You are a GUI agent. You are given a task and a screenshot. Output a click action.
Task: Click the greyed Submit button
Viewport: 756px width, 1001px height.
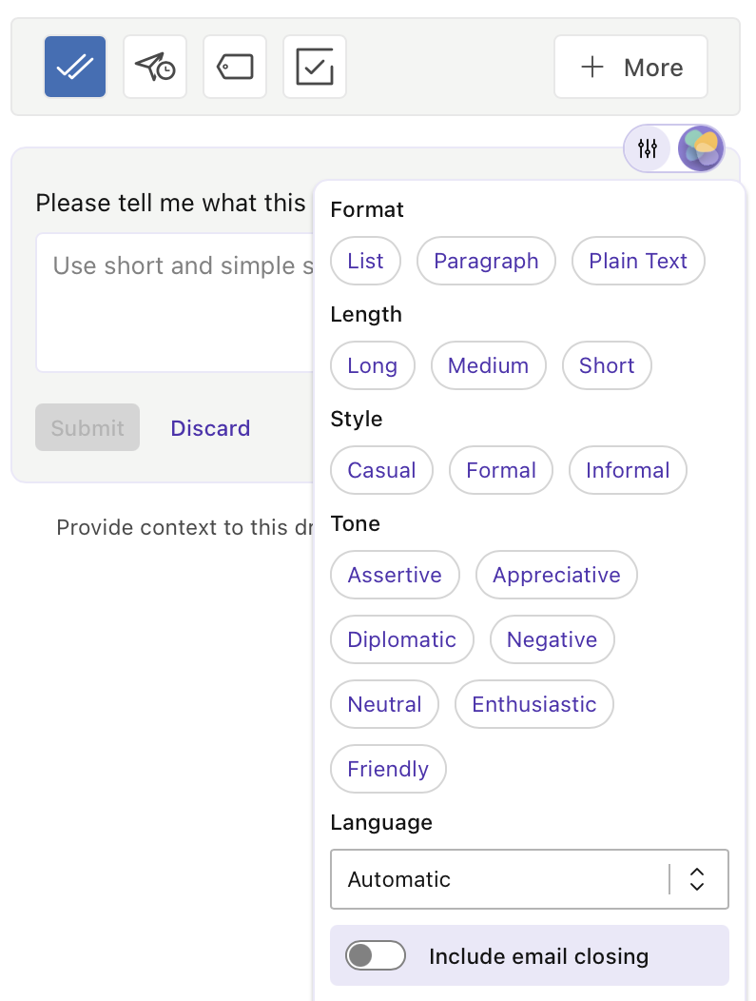(x=87, y=427)
